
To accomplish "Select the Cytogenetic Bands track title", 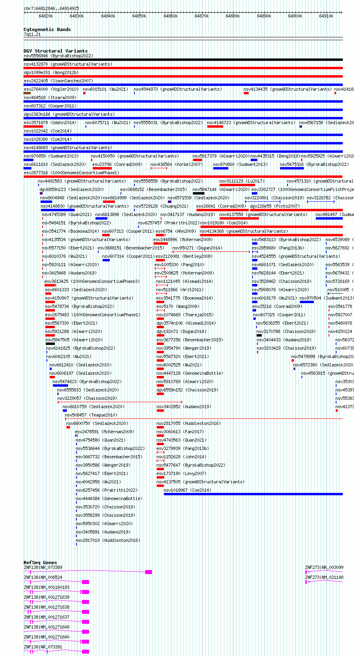I will (x=47, y=29).
